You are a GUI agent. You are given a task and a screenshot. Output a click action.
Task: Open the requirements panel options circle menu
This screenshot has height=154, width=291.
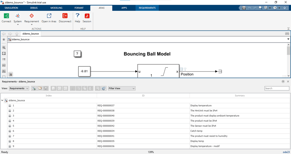pos(283,82)
